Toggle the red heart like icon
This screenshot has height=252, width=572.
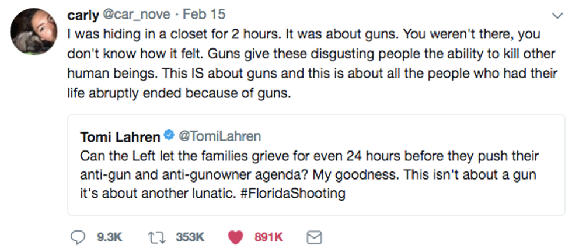[235, 237]
